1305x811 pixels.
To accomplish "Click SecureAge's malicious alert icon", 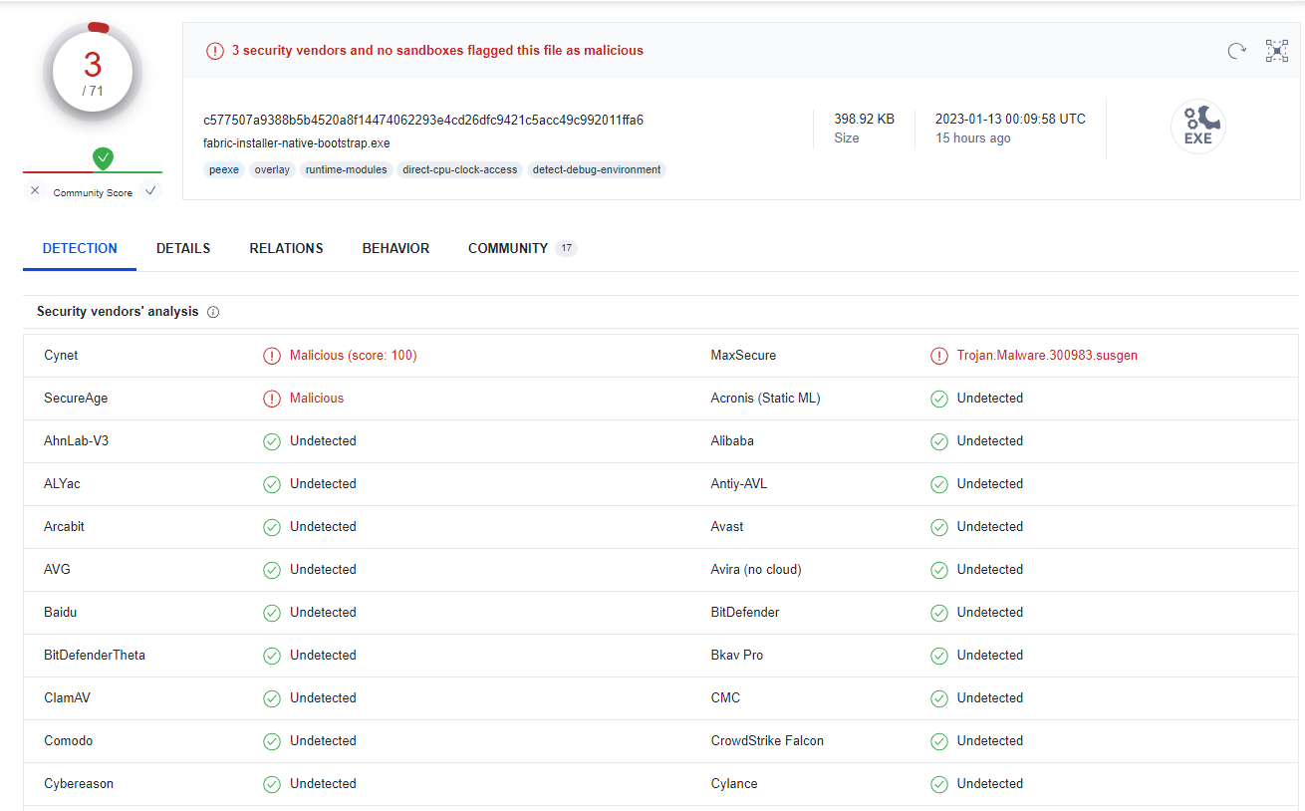I will click(x=272, y=398).
